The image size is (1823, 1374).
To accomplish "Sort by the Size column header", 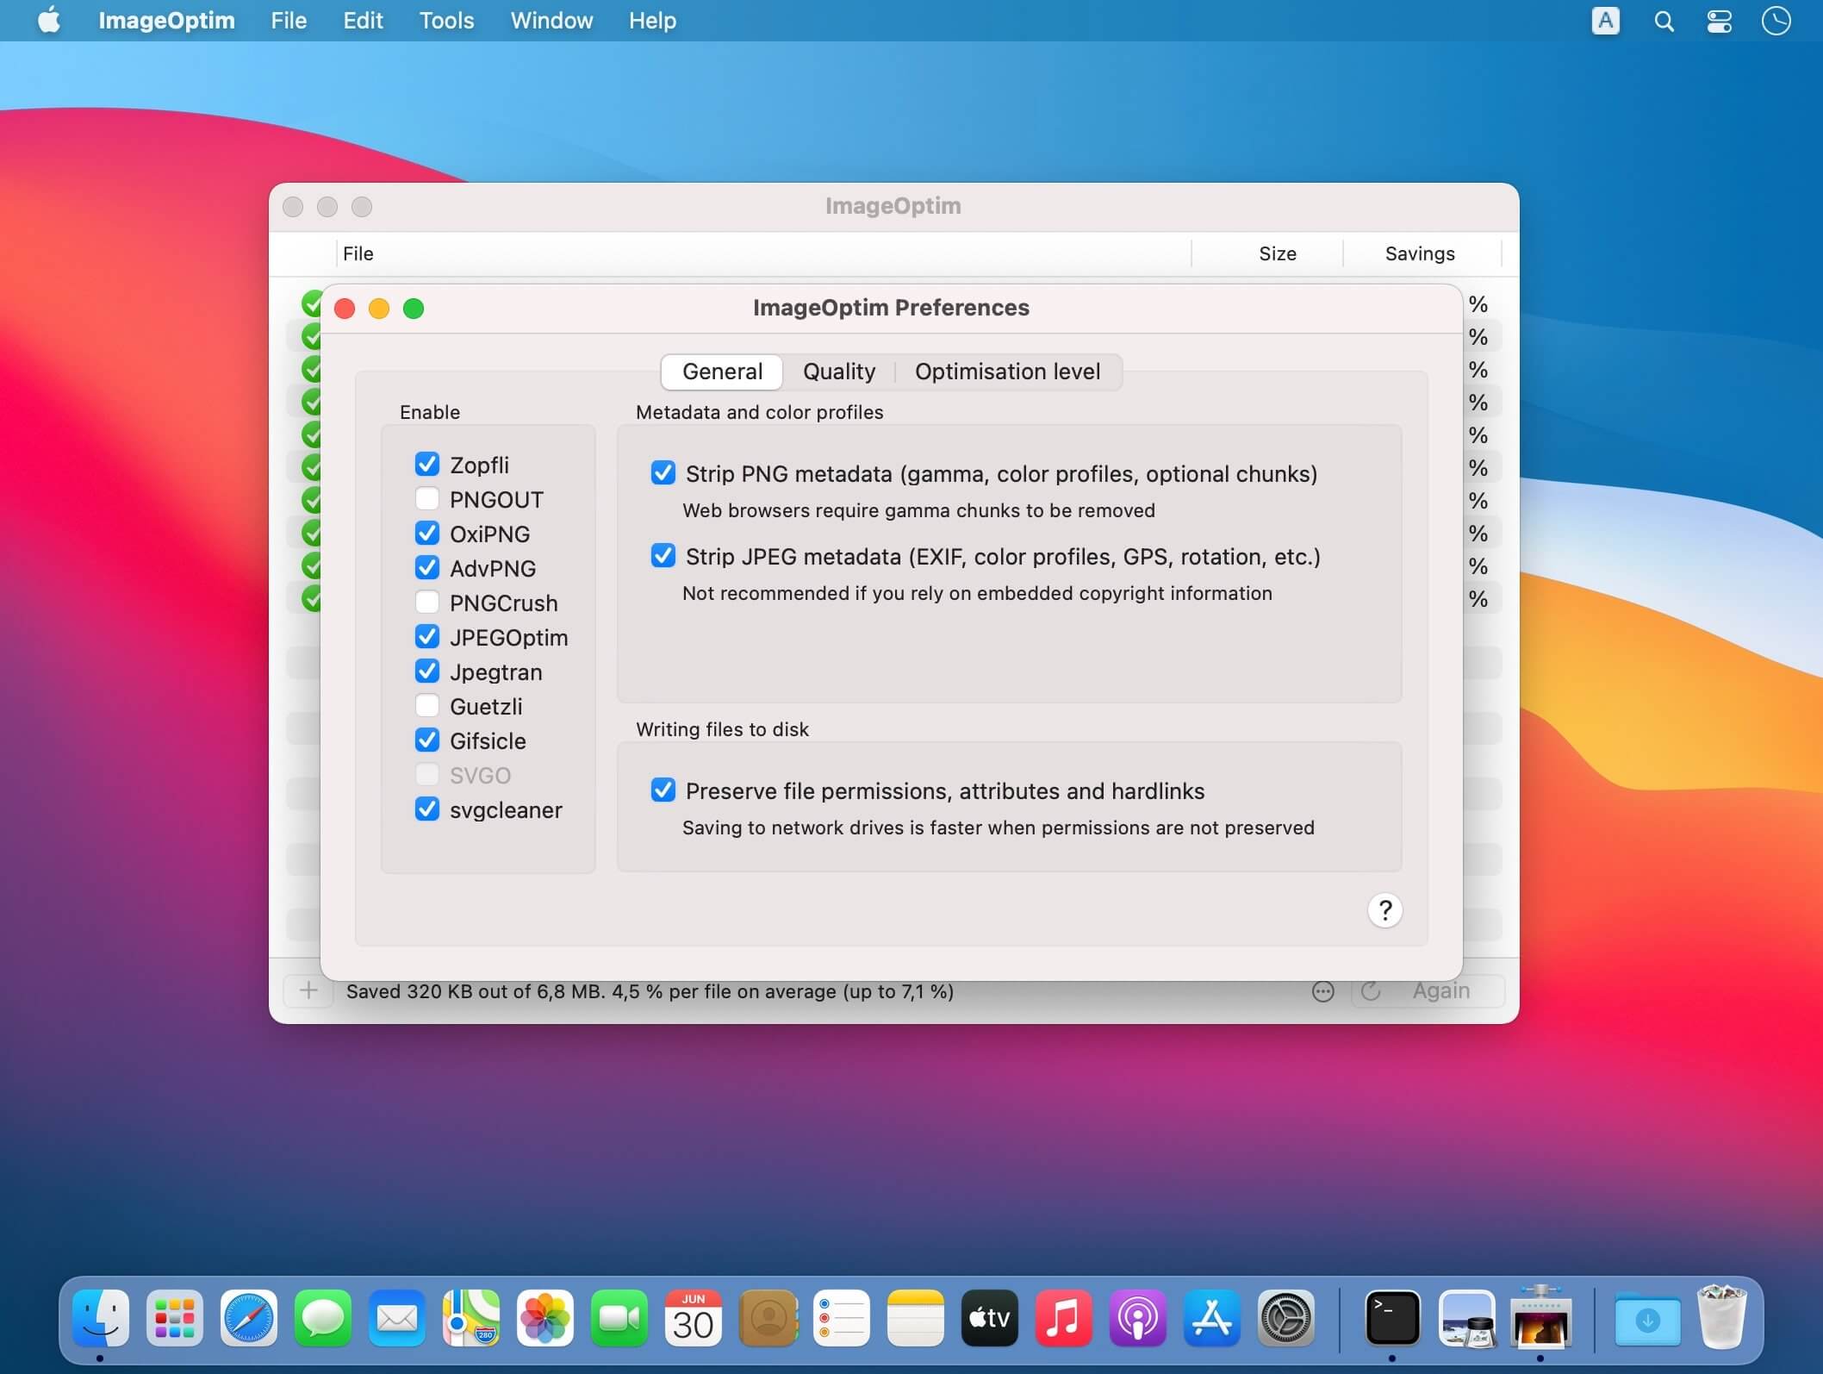I will pyautogui.click(x=1268, y=253).
